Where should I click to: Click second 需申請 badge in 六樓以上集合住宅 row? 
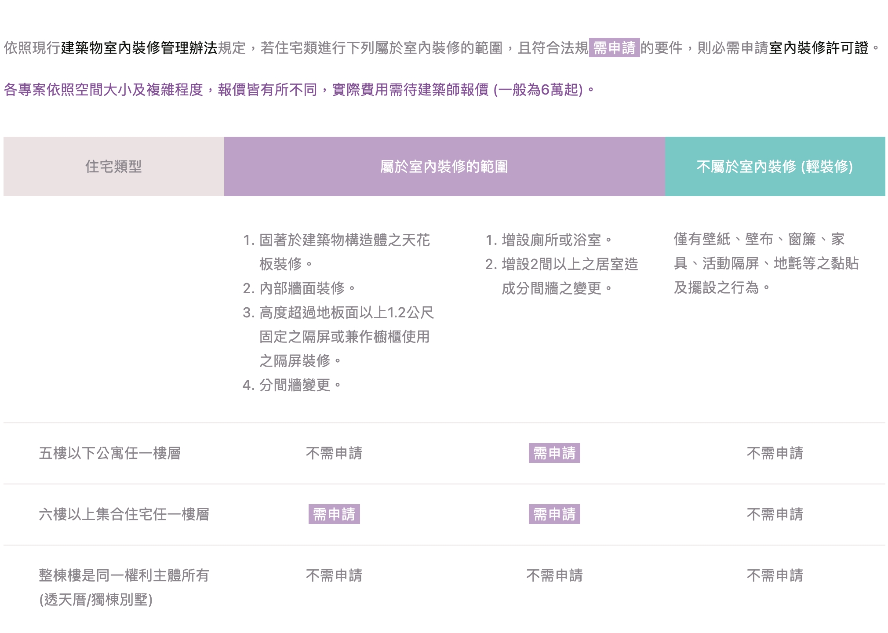[554, 514]
